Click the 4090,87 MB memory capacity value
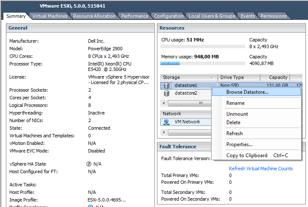The width and height of the screenshot is (308, 207). (x=261, y=63)
